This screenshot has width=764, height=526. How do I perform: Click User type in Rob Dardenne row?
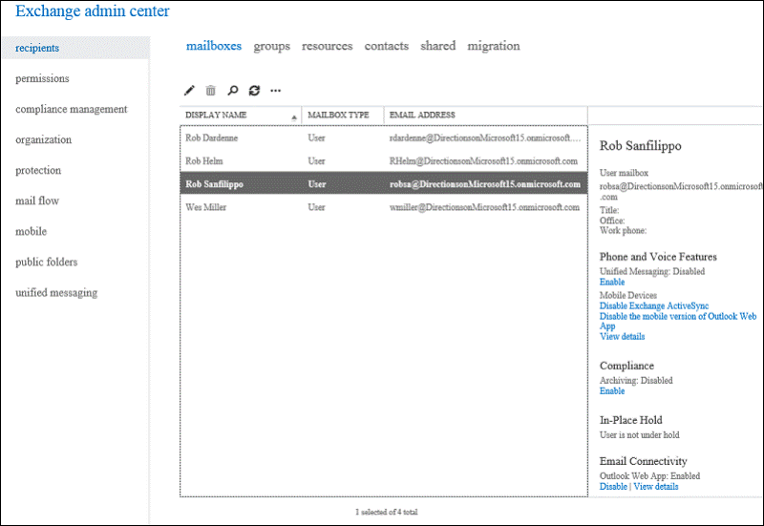(316, 137)
